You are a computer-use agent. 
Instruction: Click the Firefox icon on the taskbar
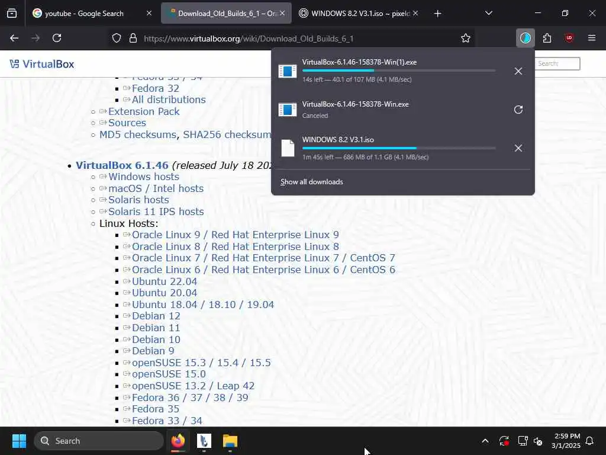tap(178, 441)
